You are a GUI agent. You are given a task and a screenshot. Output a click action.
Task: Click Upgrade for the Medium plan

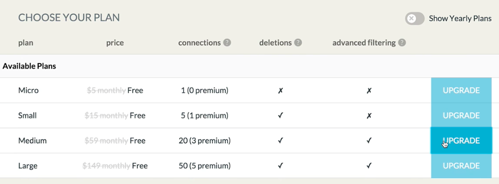click(461, 140)
